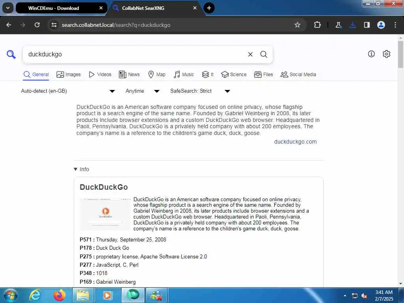This screenshot has width=404, height=303.
Task: Click the browser forward arrow
Action: [x=23, y=25]
